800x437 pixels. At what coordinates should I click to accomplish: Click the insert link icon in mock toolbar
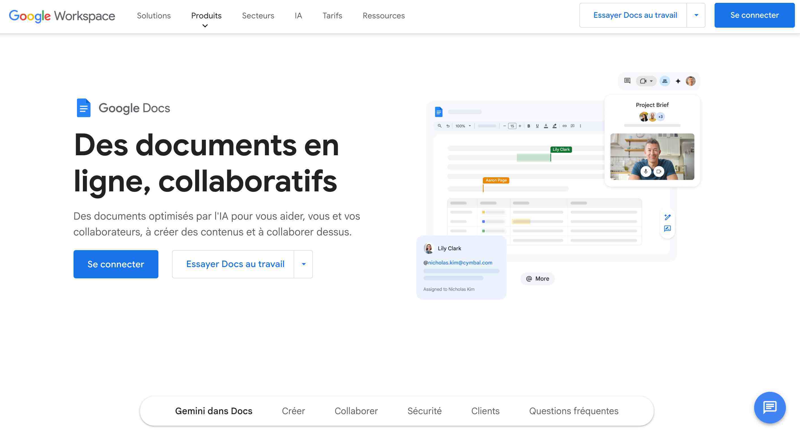point(564,126)
